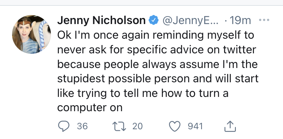Click the reply speech bubble icon

63,126
